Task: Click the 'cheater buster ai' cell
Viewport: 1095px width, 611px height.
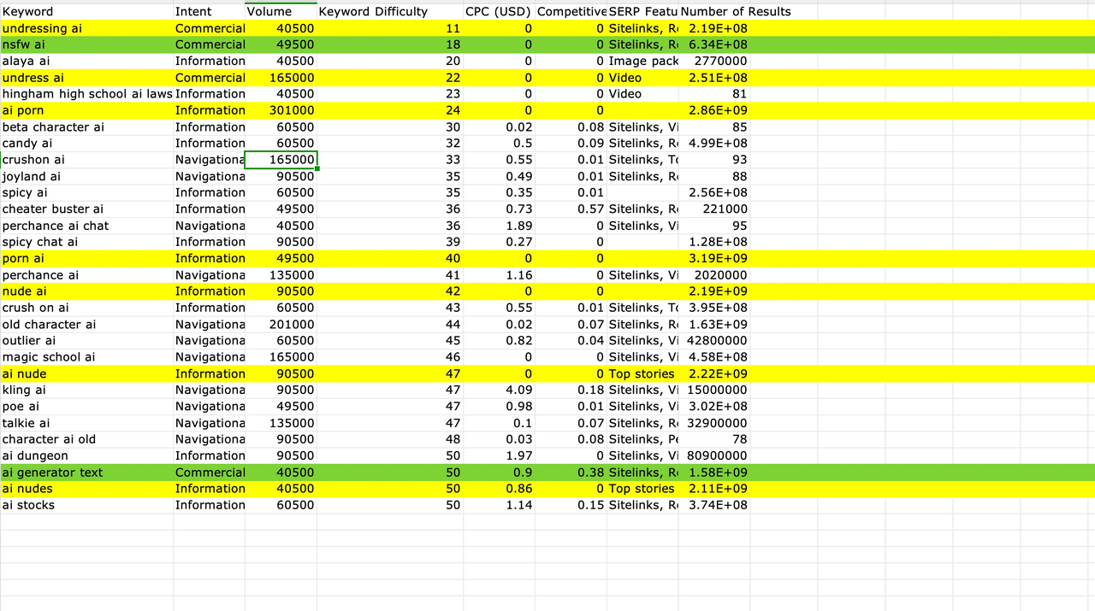Action: (x=86, y=209)
